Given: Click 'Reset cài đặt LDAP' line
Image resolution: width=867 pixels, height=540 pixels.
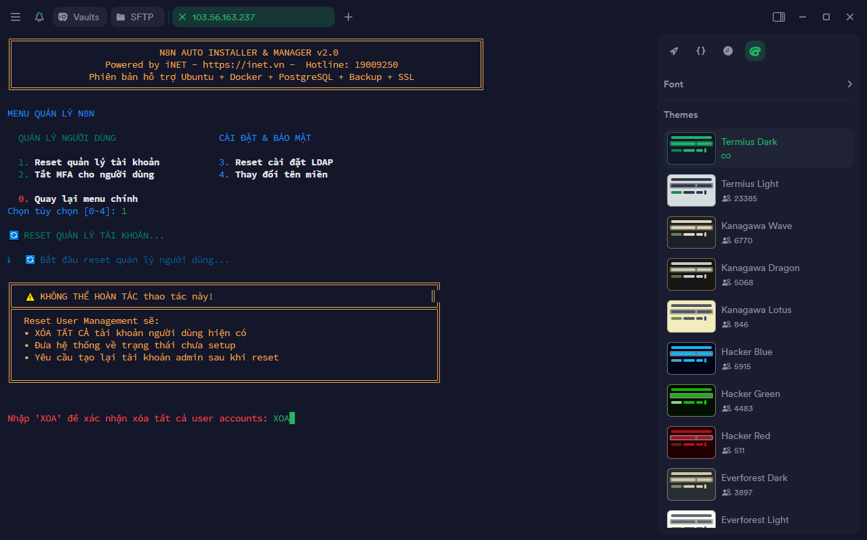Looking at the screenshot, I should (x=284, y=163).
